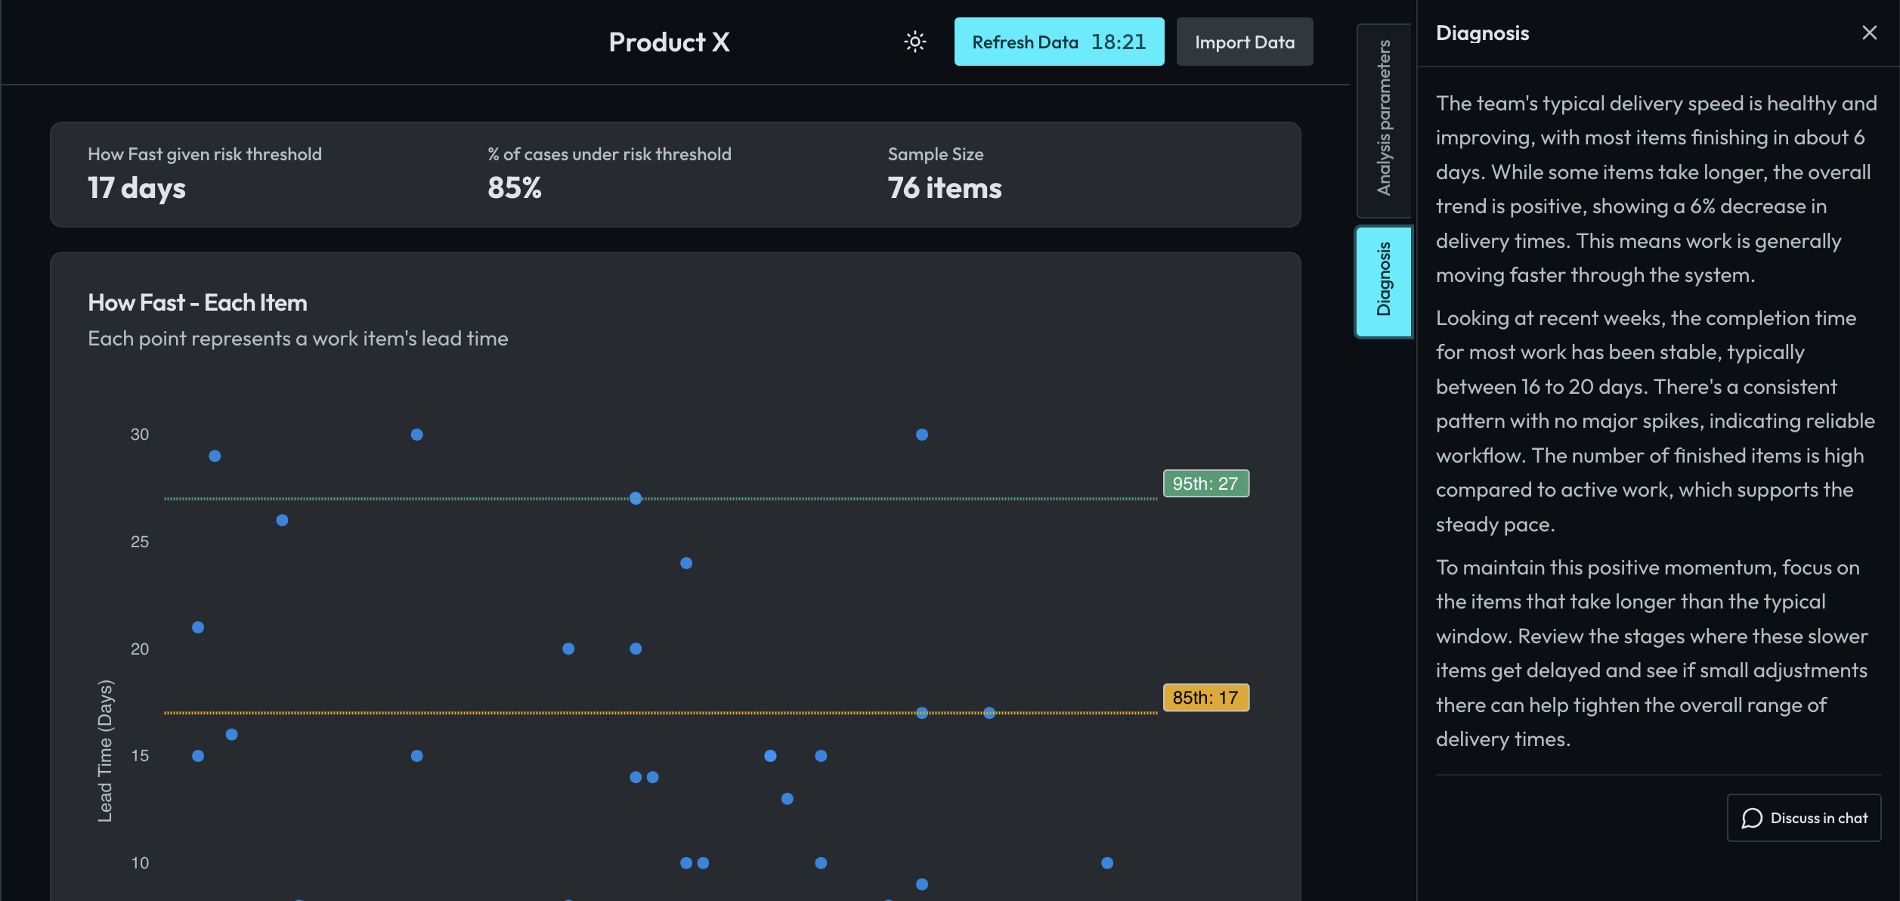Image resolution: width=1900 pixels, height=901 pixels.
Task: Click the How Fast - Each Item chart heading
Action: click(196, 302)
